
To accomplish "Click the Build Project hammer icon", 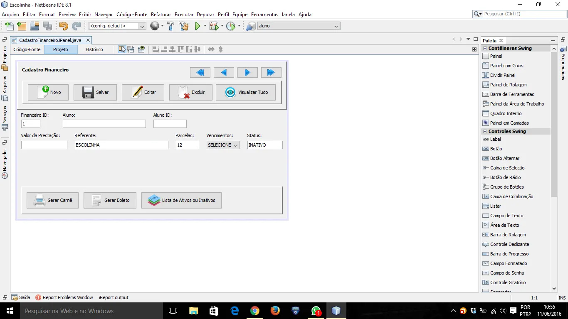I will click(170, 26).
